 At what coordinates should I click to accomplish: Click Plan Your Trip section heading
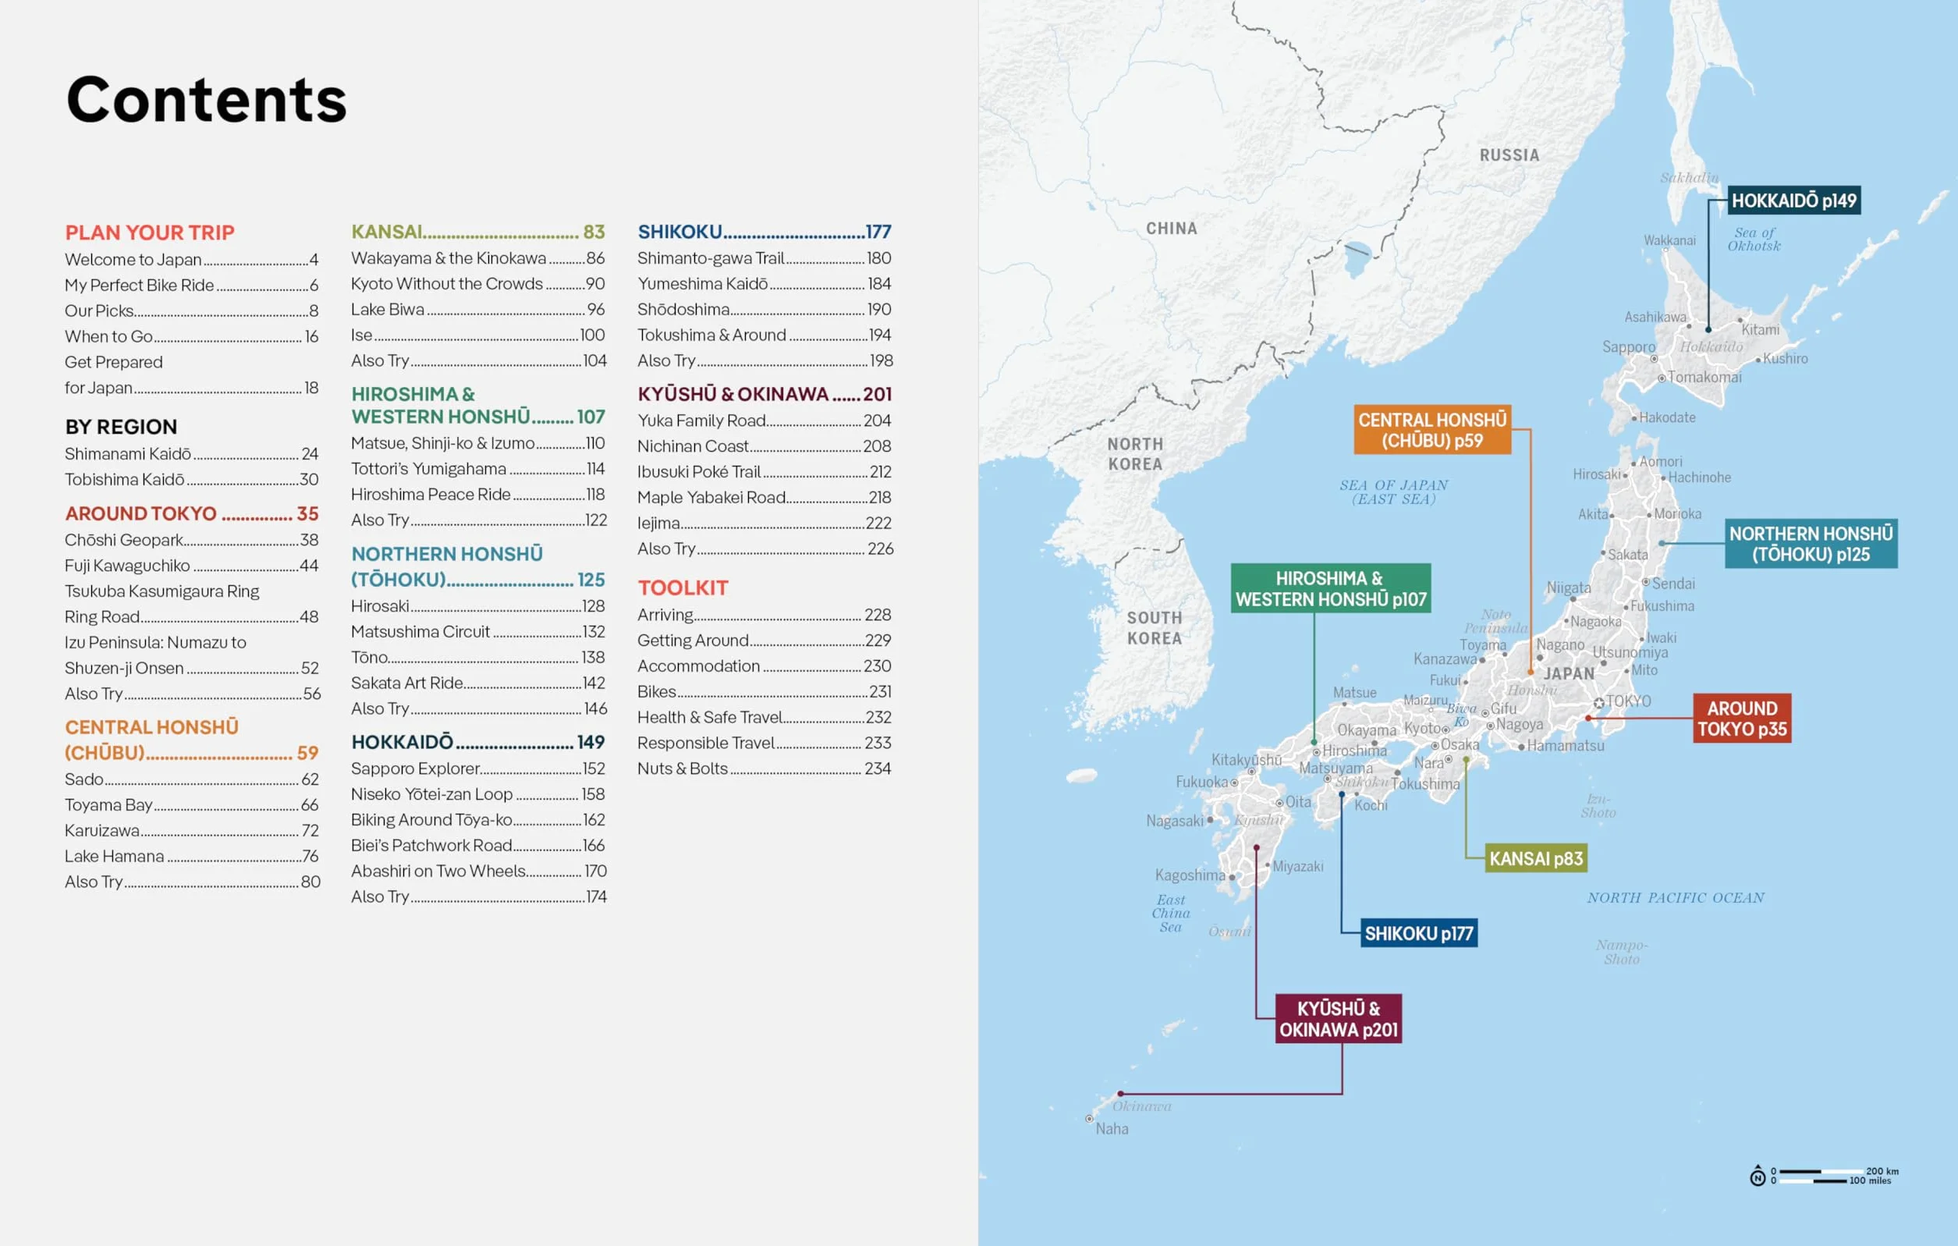tap(150, 233)
